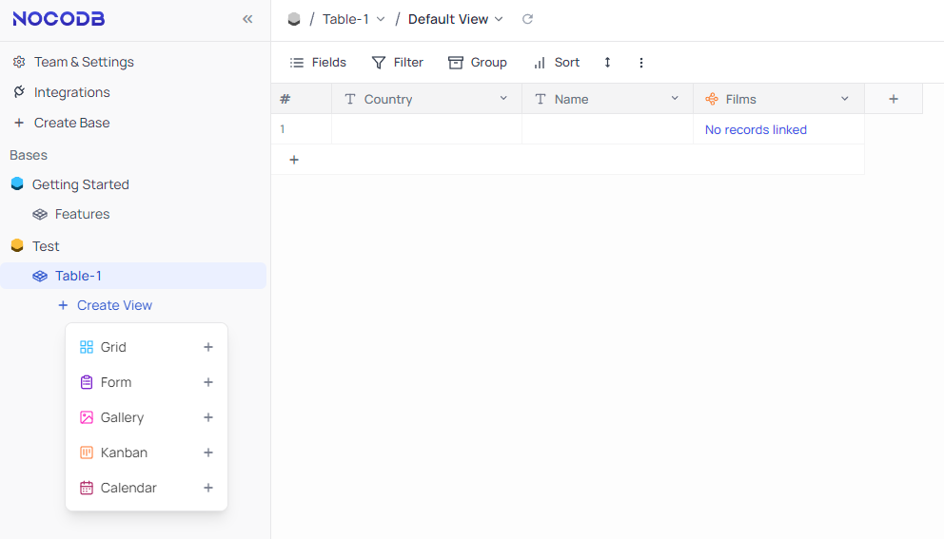
Task: Click plus icon next to Grid
Action: (x=208, y=347)
